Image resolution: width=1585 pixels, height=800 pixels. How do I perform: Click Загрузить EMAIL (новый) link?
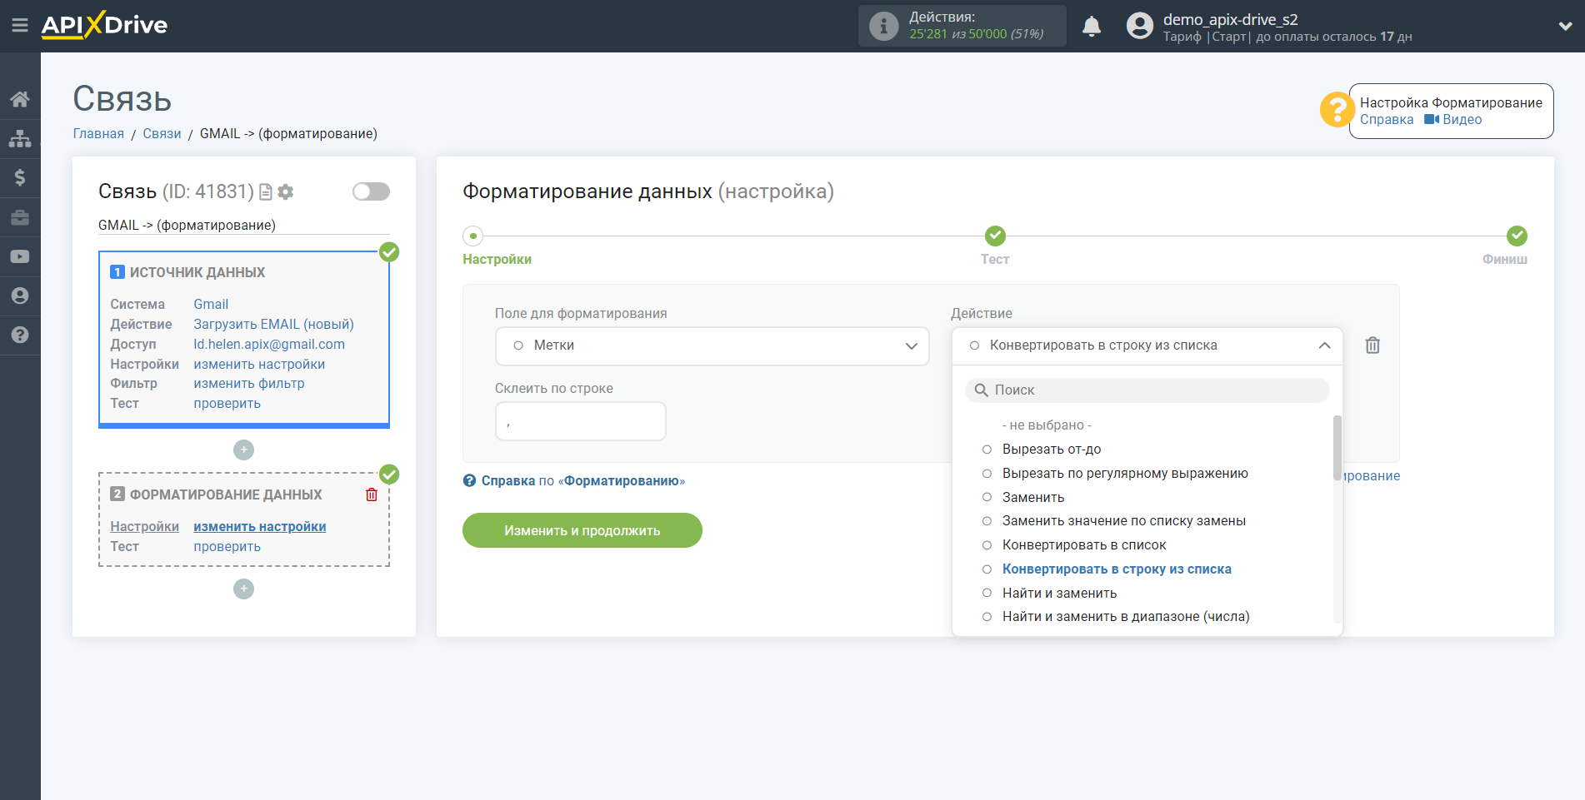coord(273,325)
